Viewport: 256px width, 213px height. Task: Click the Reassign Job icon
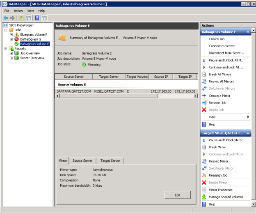204,175
